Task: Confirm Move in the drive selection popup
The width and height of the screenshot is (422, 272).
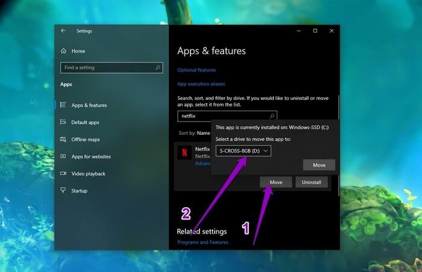Action: tap(319, 165)
